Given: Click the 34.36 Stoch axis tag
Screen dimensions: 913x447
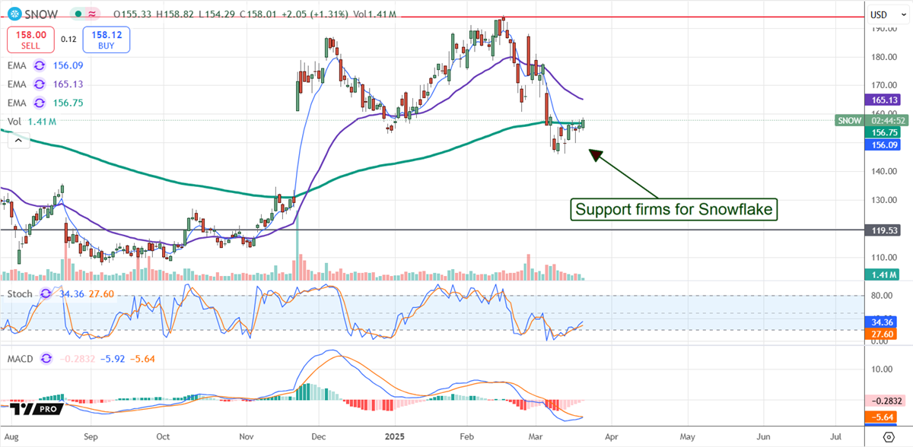Looking at the screenshot, I should click(x=880, y=322).
